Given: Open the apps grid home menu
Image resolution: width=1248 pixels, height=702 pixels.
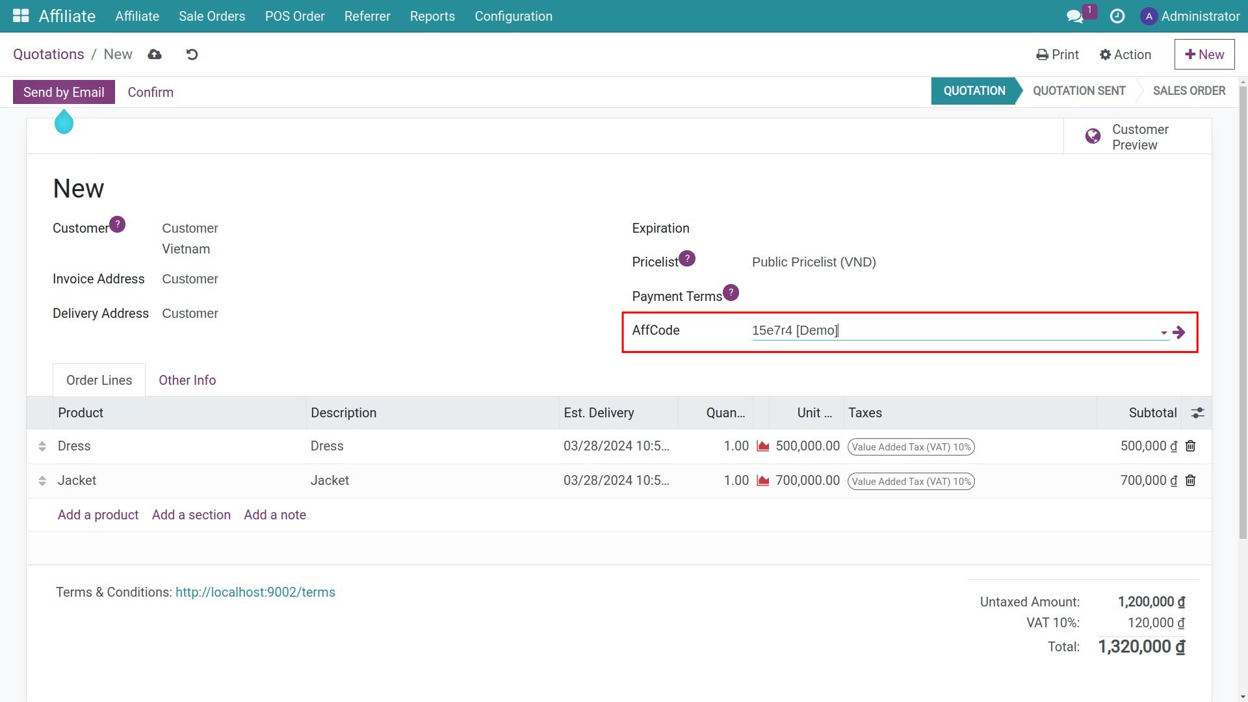Looking at the screenshot, I should 21,16.
